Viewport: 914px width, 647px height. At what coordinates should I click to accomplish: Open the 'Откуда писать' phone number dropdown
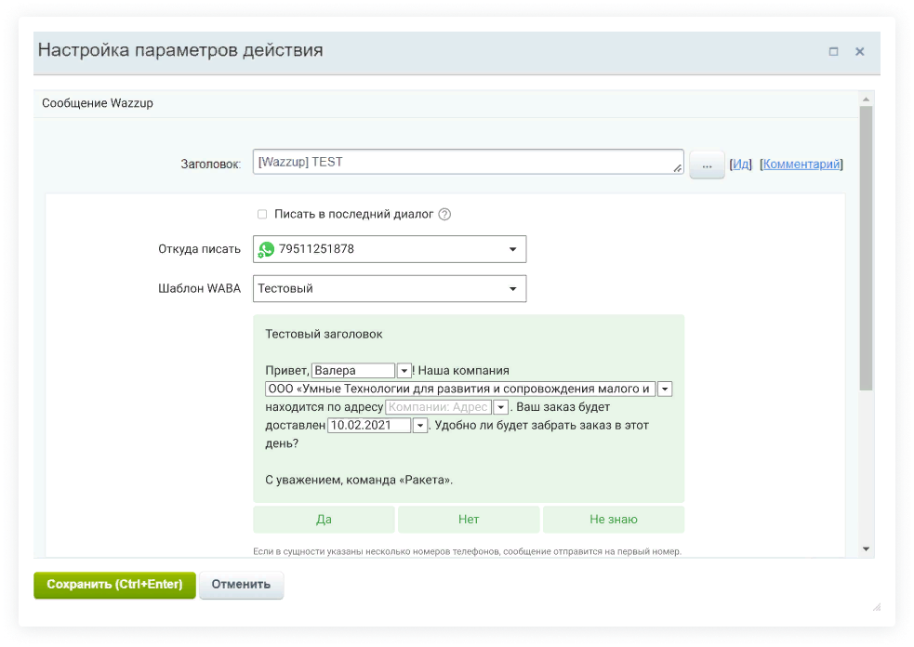click(x=512, y=249)
